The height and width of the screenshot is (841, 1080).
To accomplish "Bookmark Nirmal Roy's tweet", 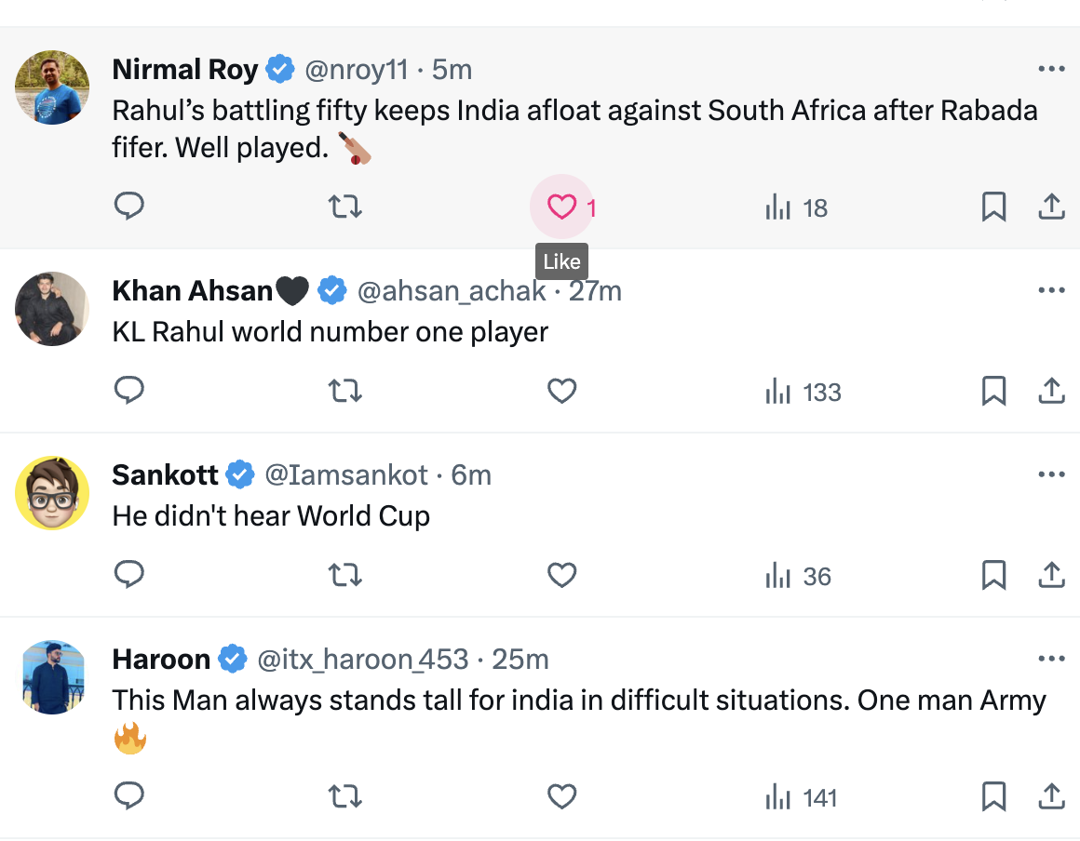I will coord(993,207).
